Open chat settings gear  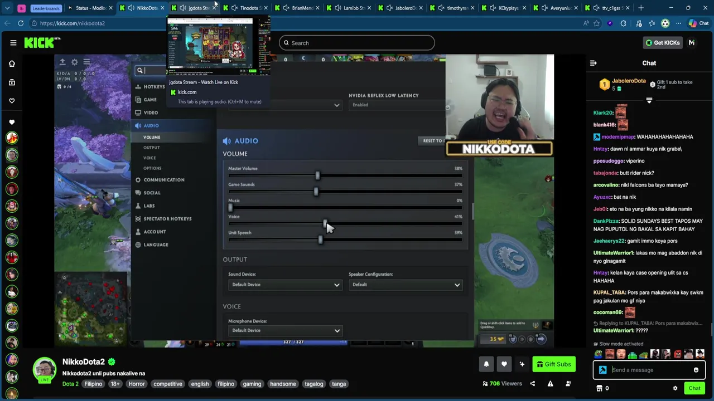click(x=675, y=388)
